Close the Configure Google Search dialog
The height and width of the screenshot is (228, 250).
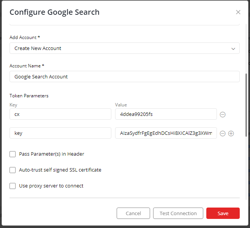coord(238,12)
